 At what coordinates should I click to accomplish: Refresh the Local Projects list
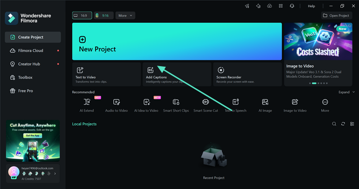(x=343, y=124)
